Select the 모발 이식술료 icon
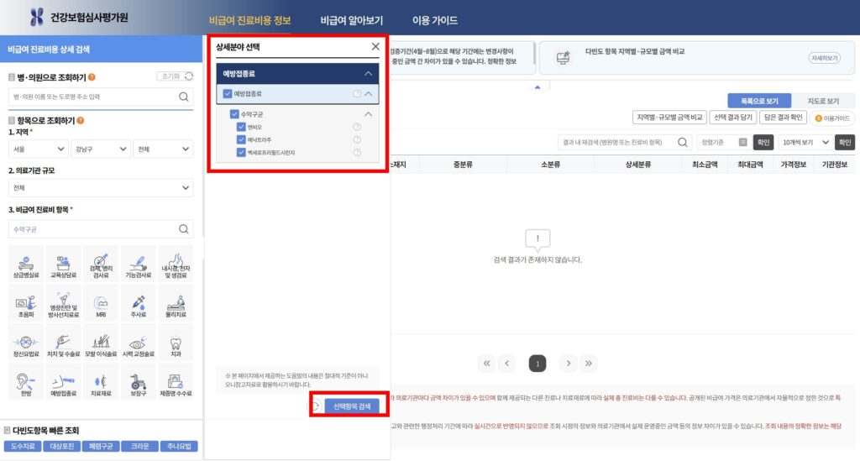The image size is (860, 461). click(101, 344)
